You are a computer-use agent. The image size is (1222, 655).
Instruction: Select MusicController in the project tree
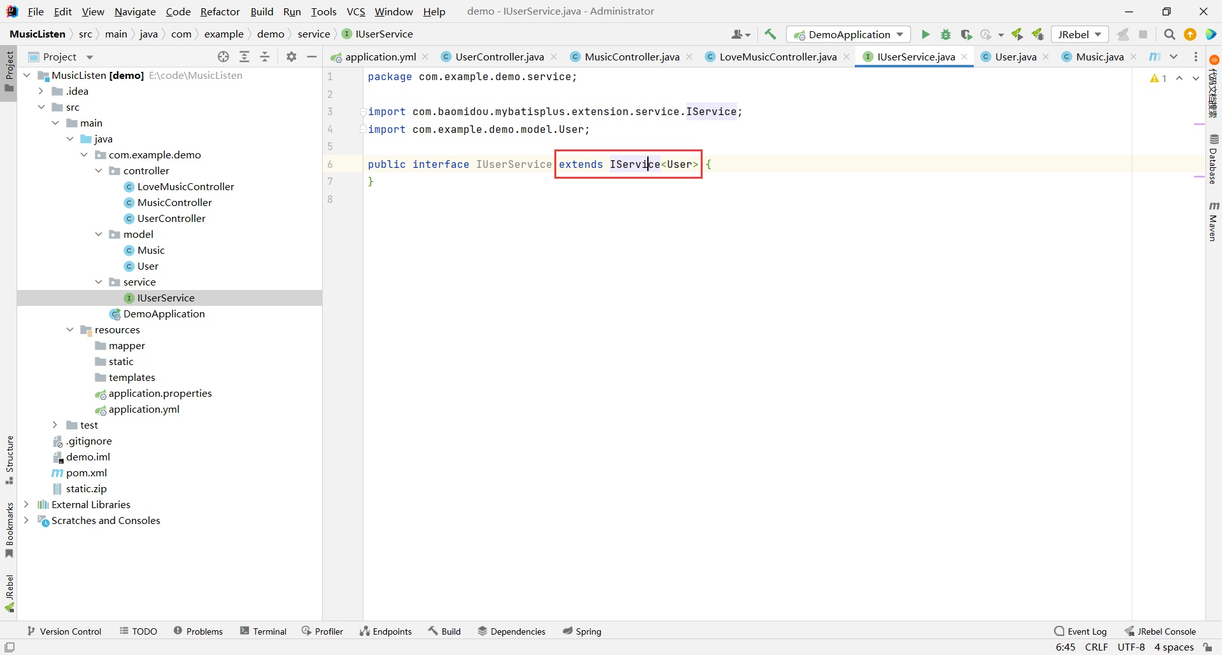click(x=174, y=202)
